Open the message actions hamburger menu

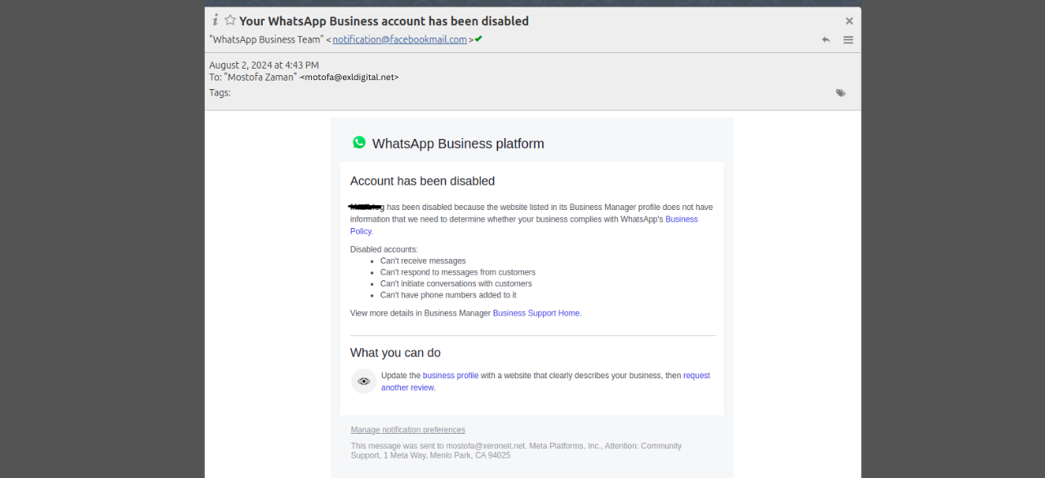point(848,39)
